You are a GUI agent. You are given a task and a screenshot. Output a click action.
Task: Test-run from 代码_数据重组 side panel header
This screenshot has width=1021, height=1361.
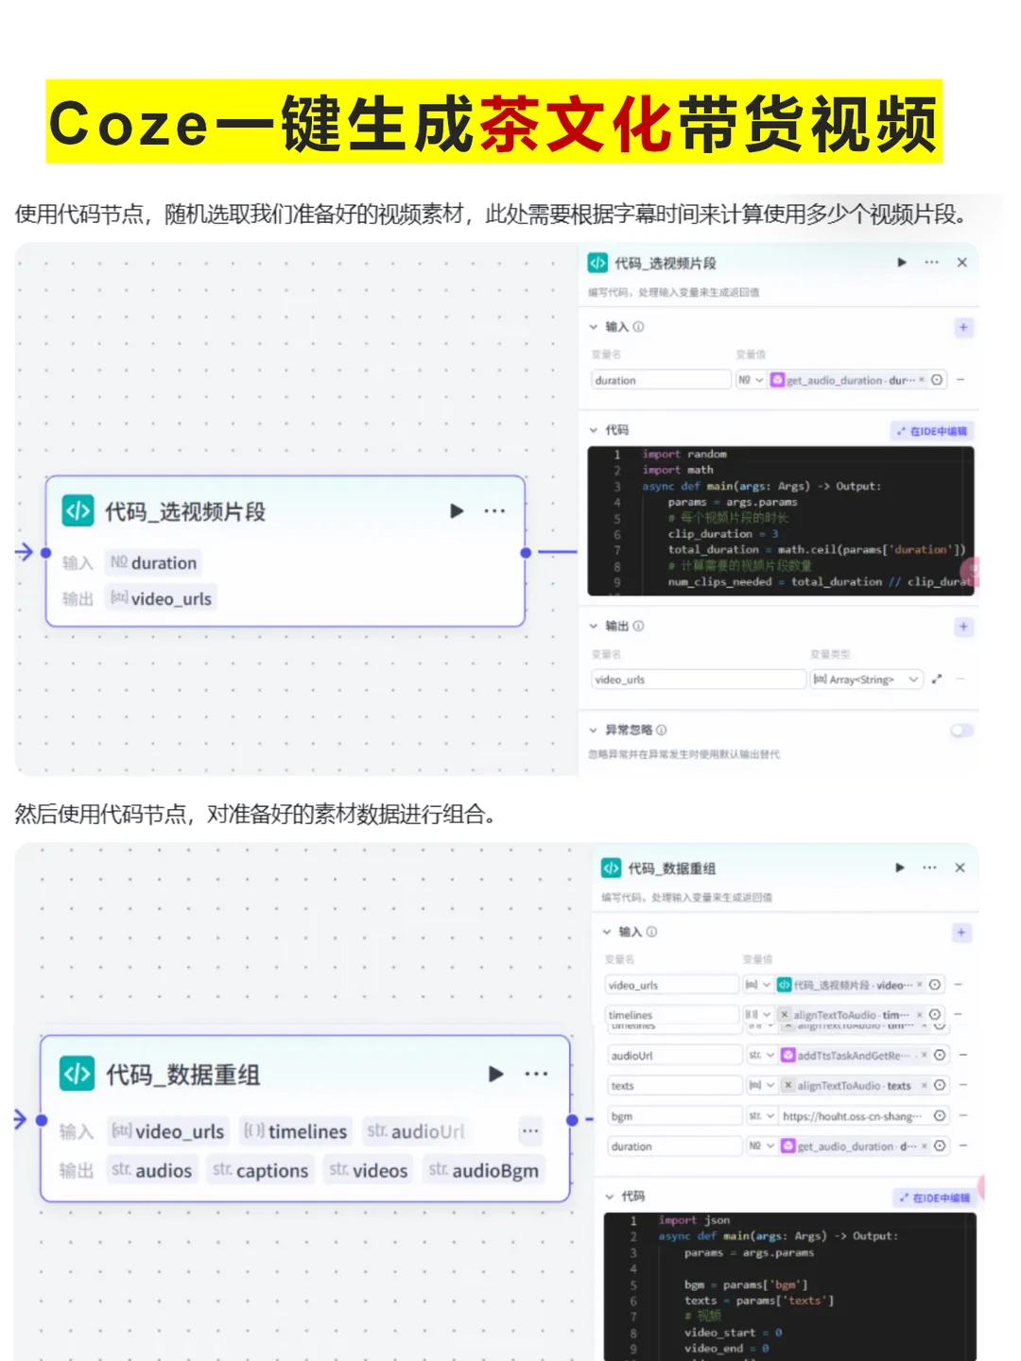(900, 868)
